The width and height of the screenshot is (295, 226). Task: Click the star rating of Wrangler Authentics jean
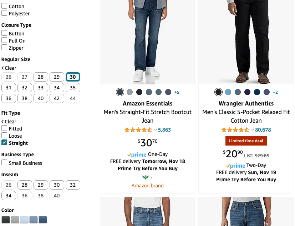point(235,130)
